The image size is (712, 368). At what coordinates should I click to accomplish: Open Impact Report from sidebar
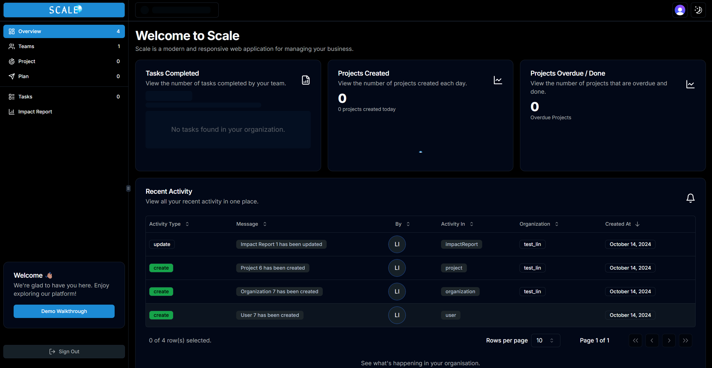pos(64,112)
